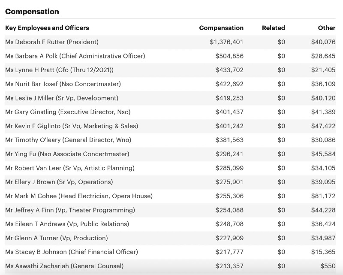Click the $81,172 other compensation value
The height and width of the screenshot is (275, 343).
323,196
